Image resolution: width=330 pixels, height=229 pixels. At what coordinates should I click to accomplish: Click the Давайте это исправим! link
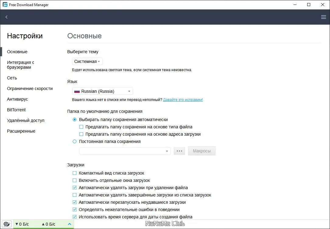pyautogui.click(x=183, y=100)
